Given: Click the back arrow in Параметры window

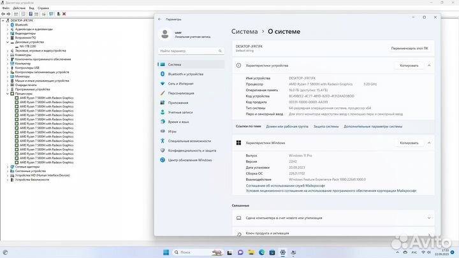Looking at the screenshot, I should pos(159,19).
